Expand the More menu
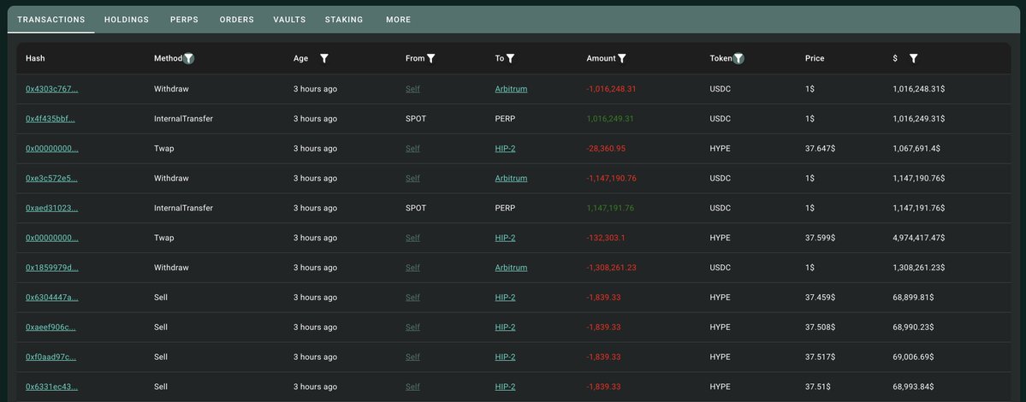The width and height of the screenshot is (1026, 402). pyautogui.click(x=398, y=20)
